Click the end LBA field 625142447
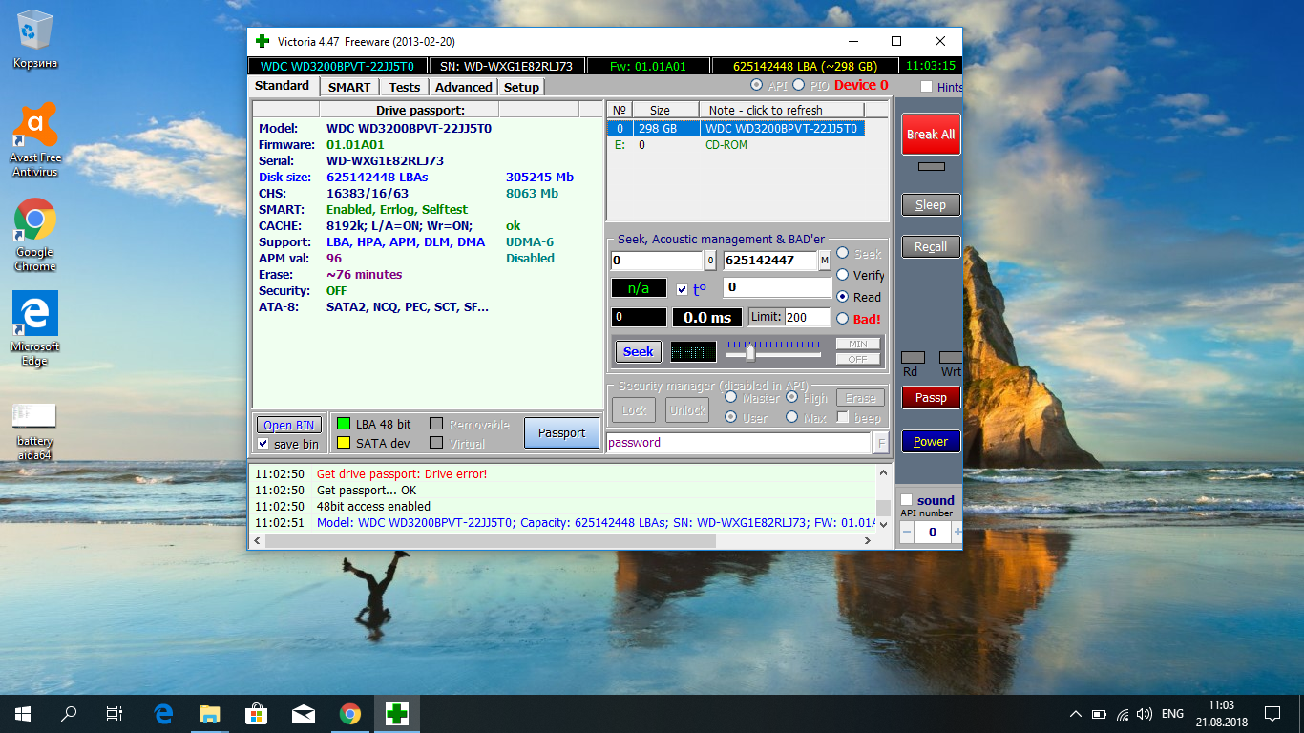1304x733 pixels. (x=770, y=261)
